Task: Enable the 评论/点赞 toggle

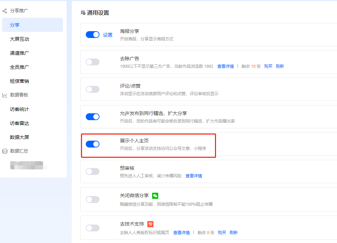Action: click(x=93, y=89)
